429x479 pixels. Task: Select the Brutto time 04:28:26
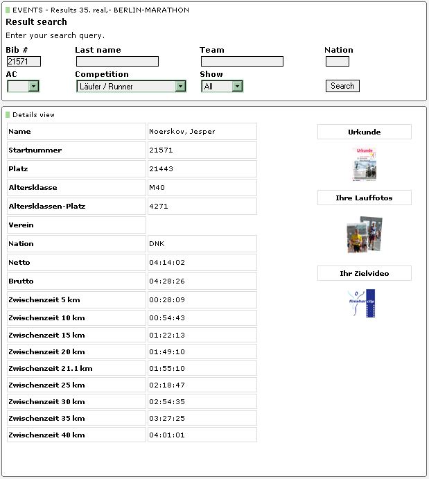pyautogui.click(x=167, y=281)
